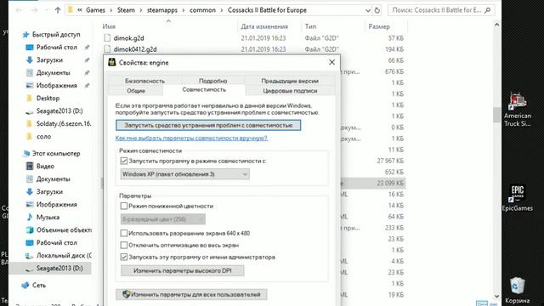Click the common breadcrumb segment
The height and width of the screenshot is (306, 544).
coord(202,10)
